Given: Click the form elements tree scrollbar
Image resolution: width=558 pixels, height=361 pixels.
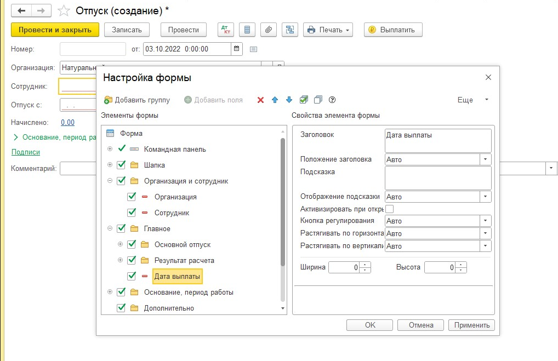Looking at the screenshot, I should point(283,202).
